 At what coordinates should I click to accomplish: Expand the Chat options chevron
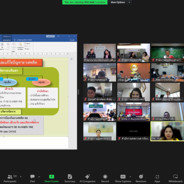(39, 176)
